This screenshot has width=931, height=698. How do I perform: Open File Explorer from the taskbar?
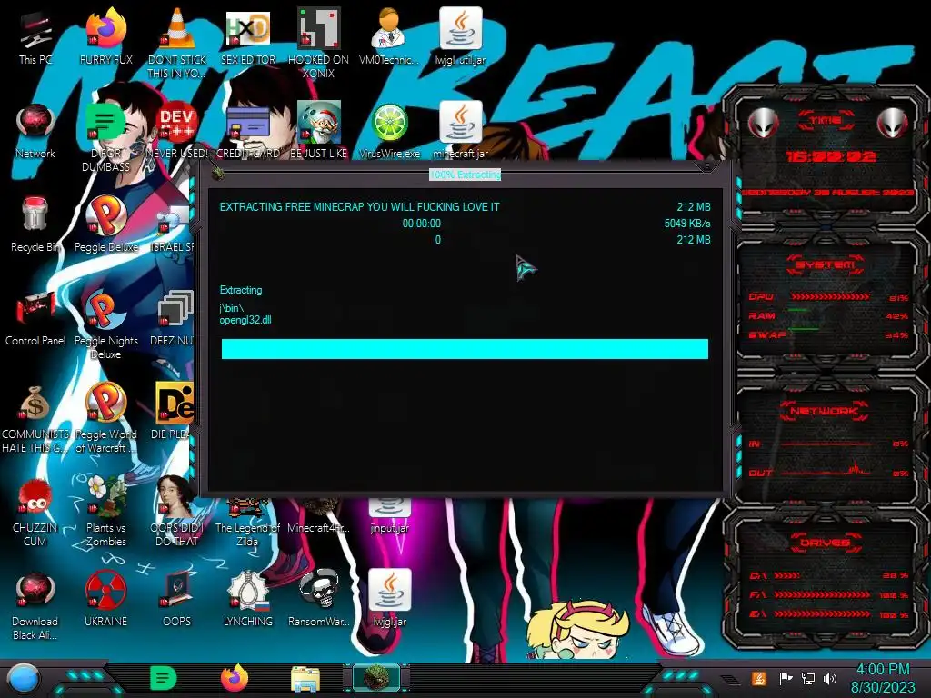point(305,680)
